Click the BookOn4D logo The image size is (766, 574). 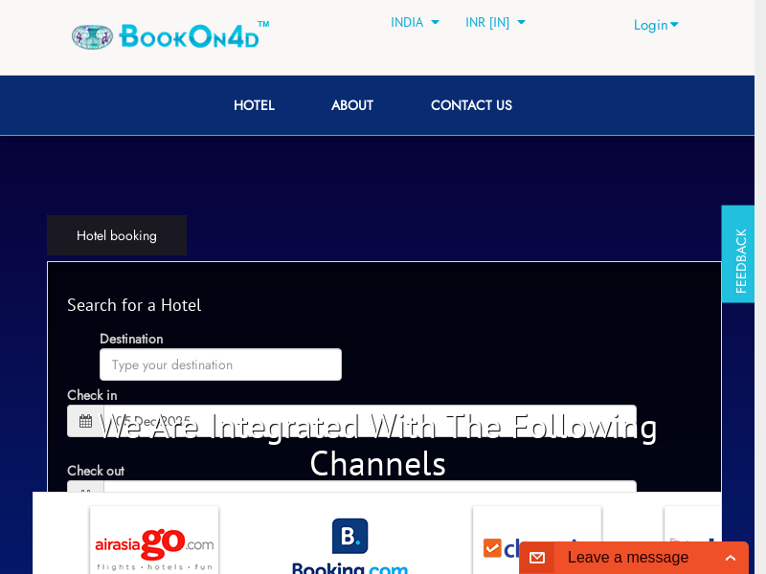tap(169, 36)
